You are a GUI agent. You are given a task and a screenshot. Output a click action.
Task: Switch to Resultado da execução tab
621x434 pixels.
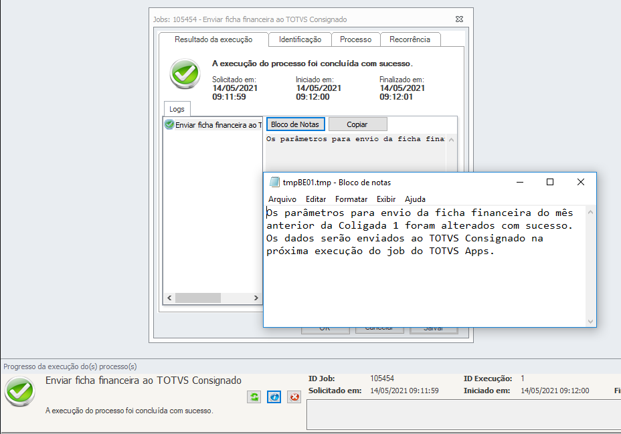pos(213,39)
